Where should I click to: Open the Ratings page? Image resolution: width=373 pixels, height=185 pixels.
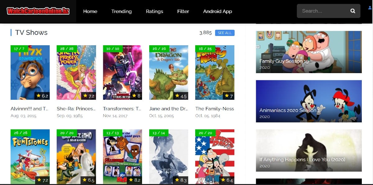pyautogui.click(x=154, y=11)
